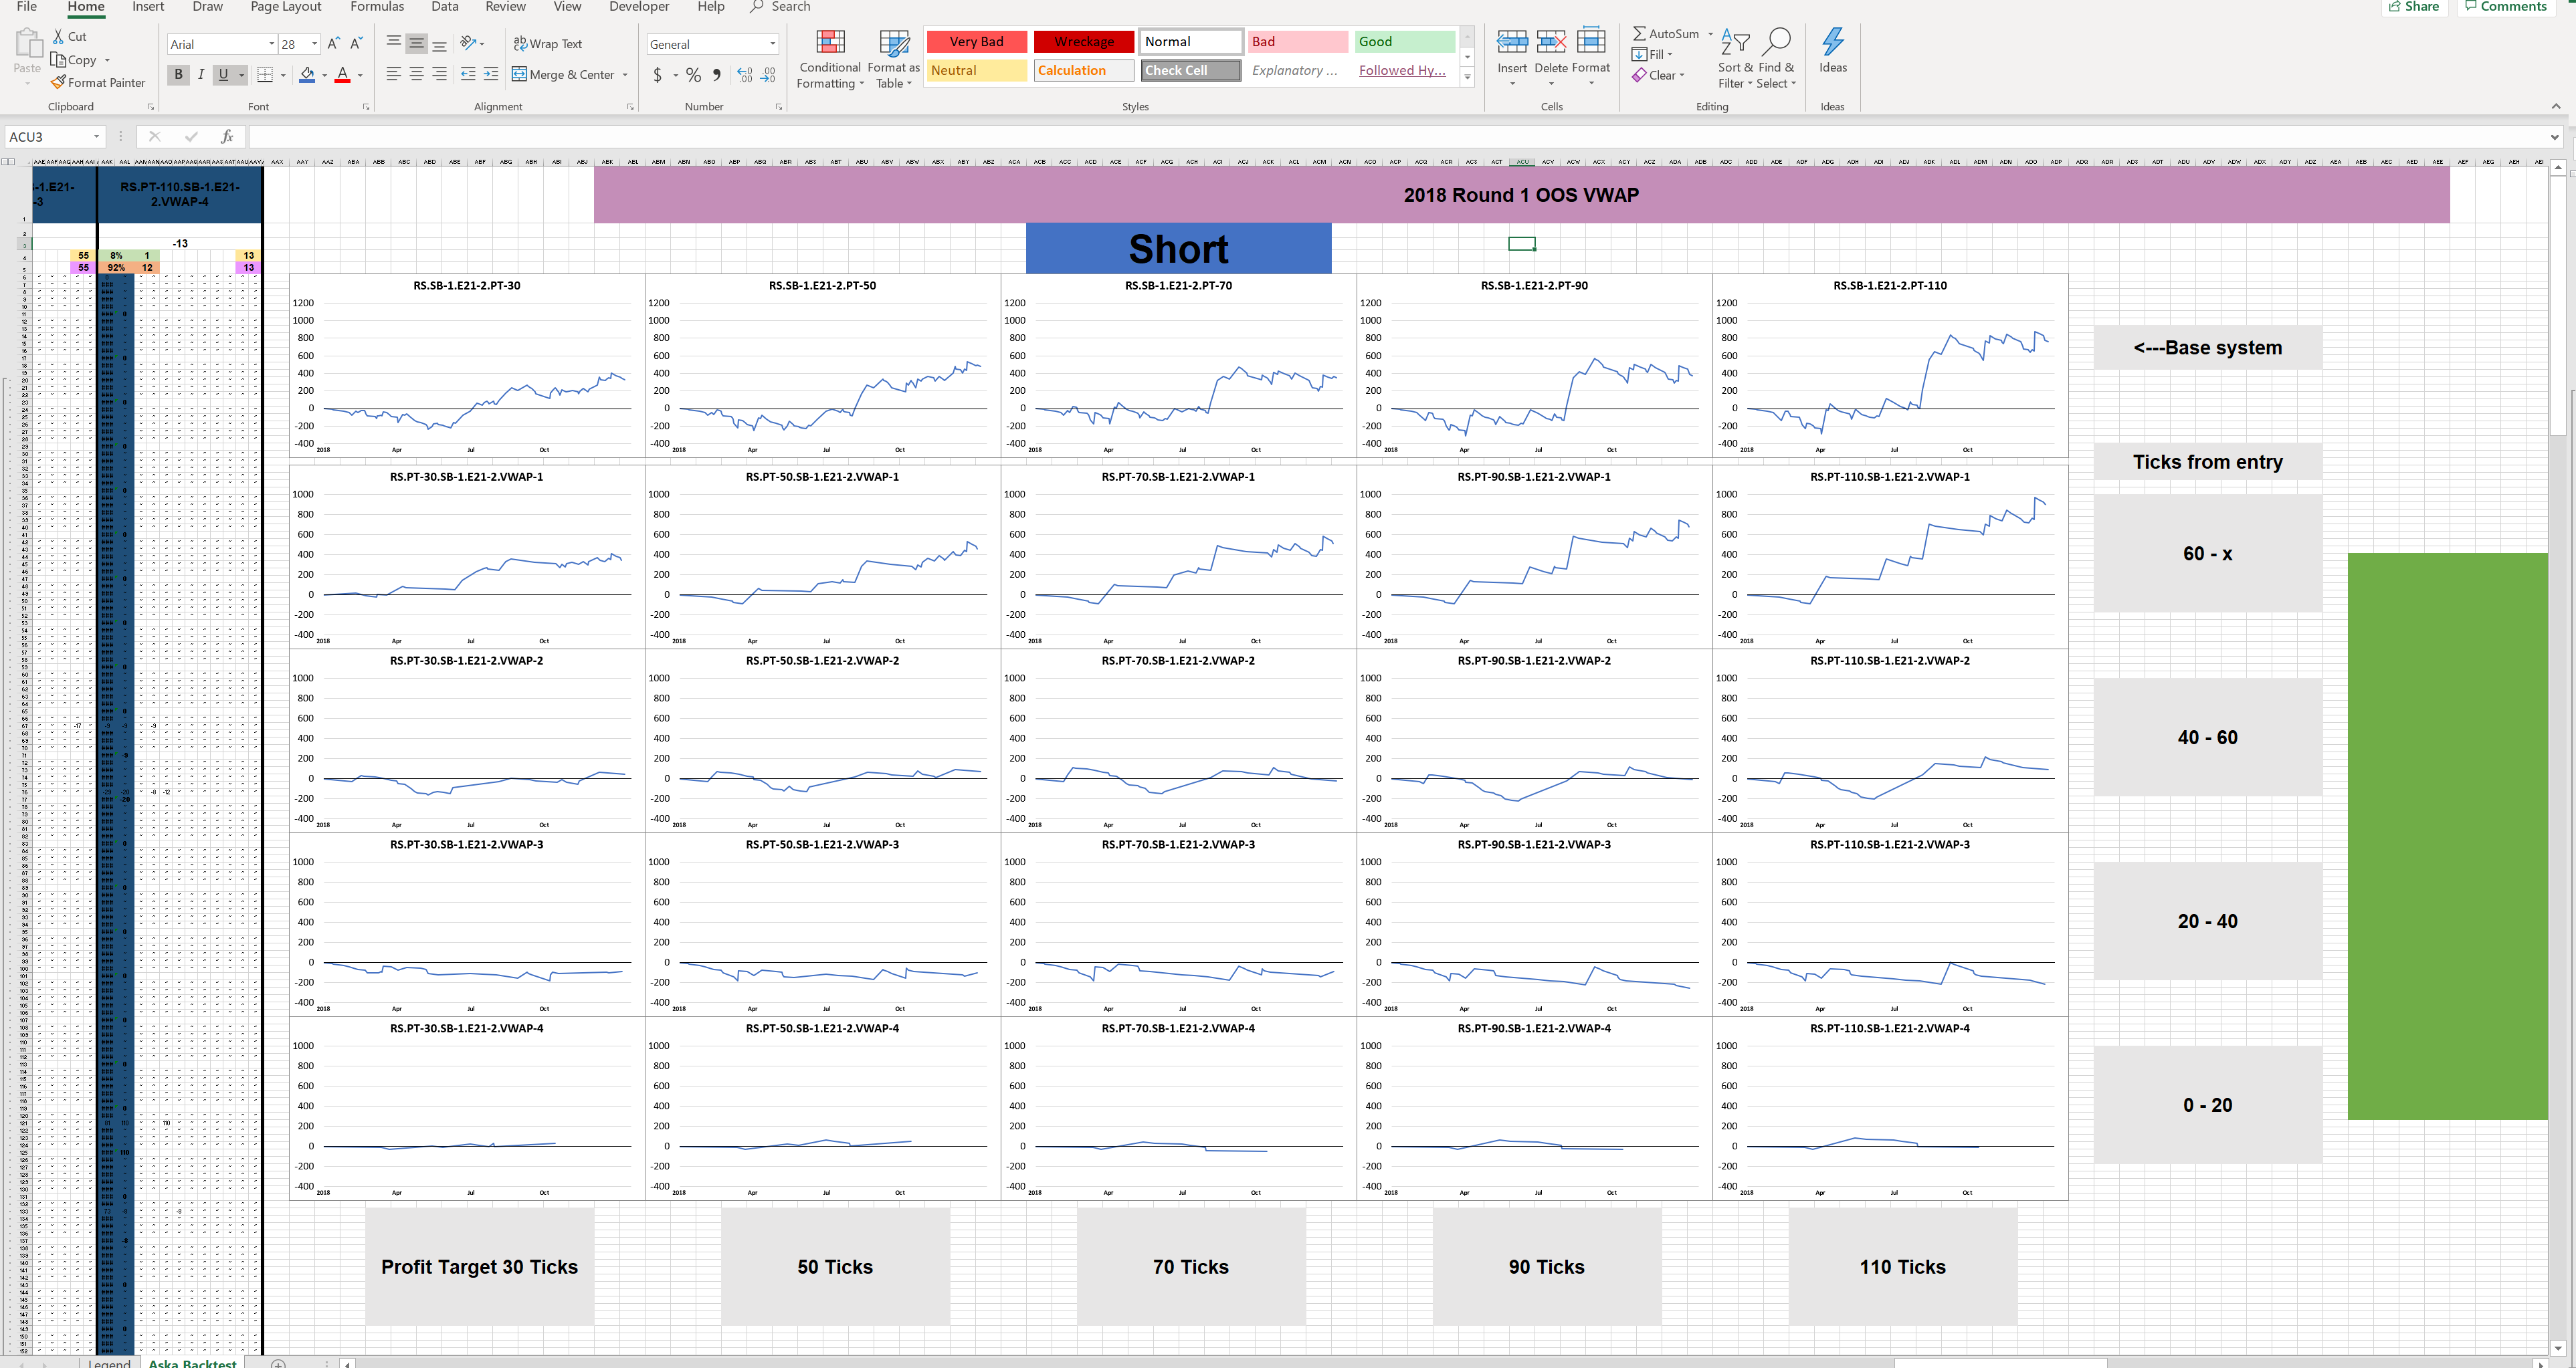Toggle Middle Align
Image resolution: width=2576 pixels, height=1368 pixels.
click(416, 44)
